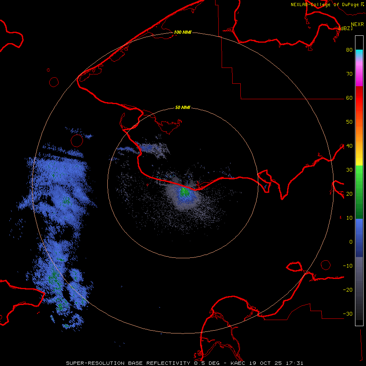Click the 40 value on the color scale
This screenshot has height=366, width=366.
coord(349,146)
